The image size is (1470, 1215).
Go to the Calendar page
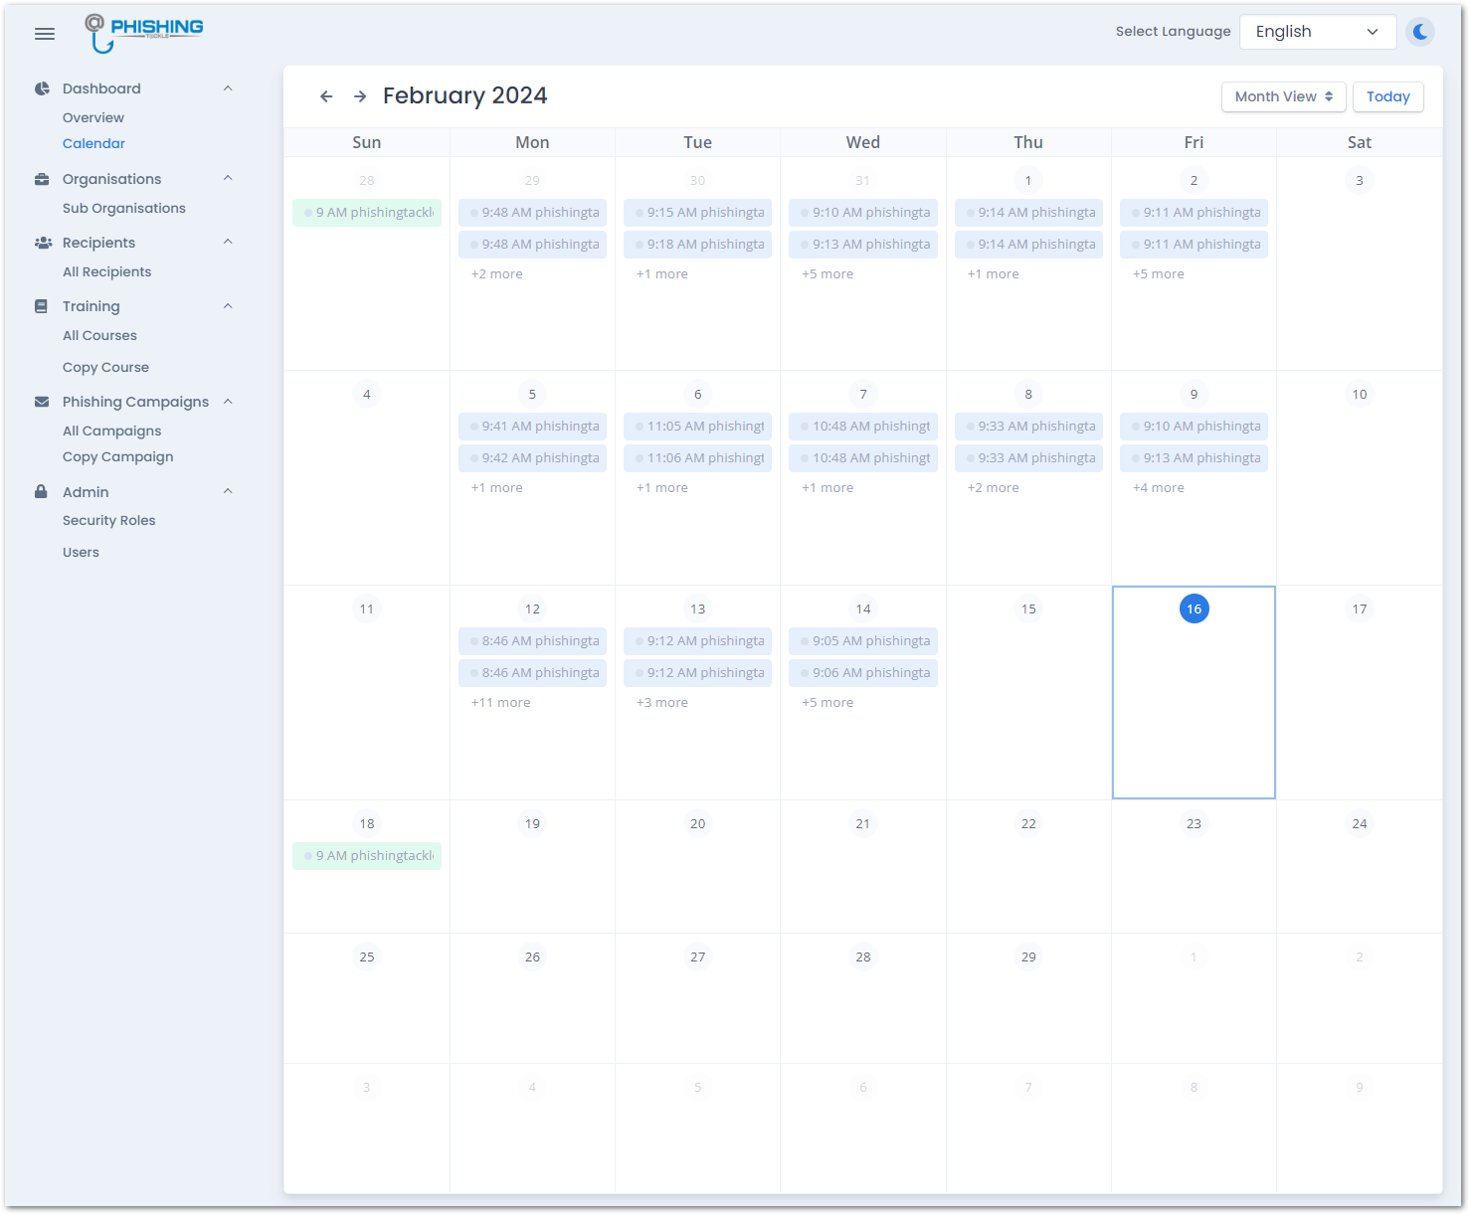tap(93, 143)
